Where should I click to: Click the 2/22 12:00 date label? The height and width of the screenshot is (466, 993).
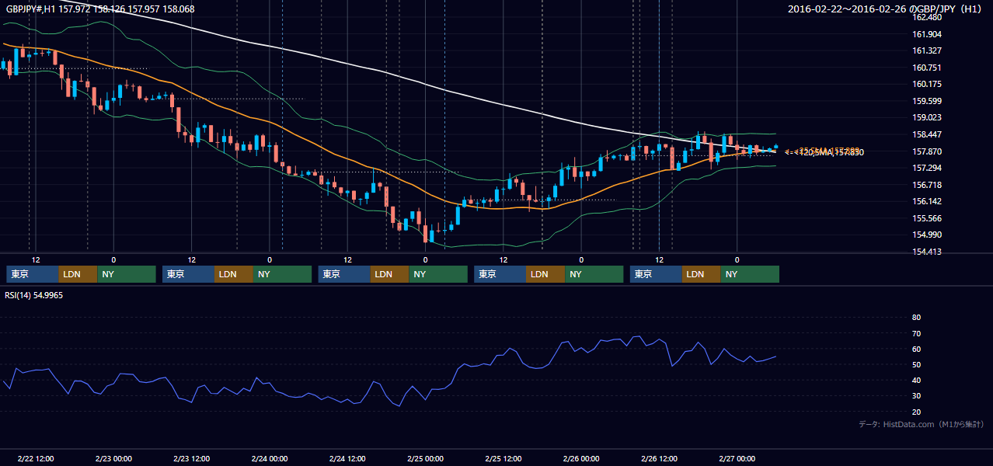pyautogui.click(x=35, y=458)
